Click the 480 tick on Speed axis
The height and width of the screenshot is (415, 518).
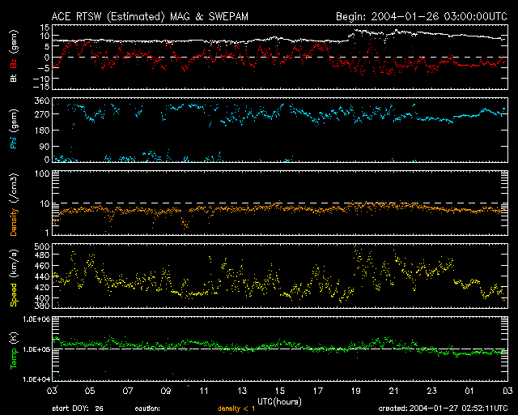tap(42, 255)
